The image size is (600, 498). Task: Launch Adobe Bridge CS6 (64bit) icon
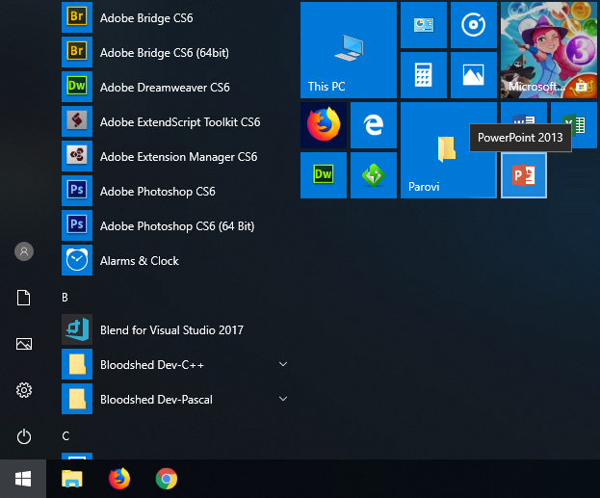[x=77, y=52]
